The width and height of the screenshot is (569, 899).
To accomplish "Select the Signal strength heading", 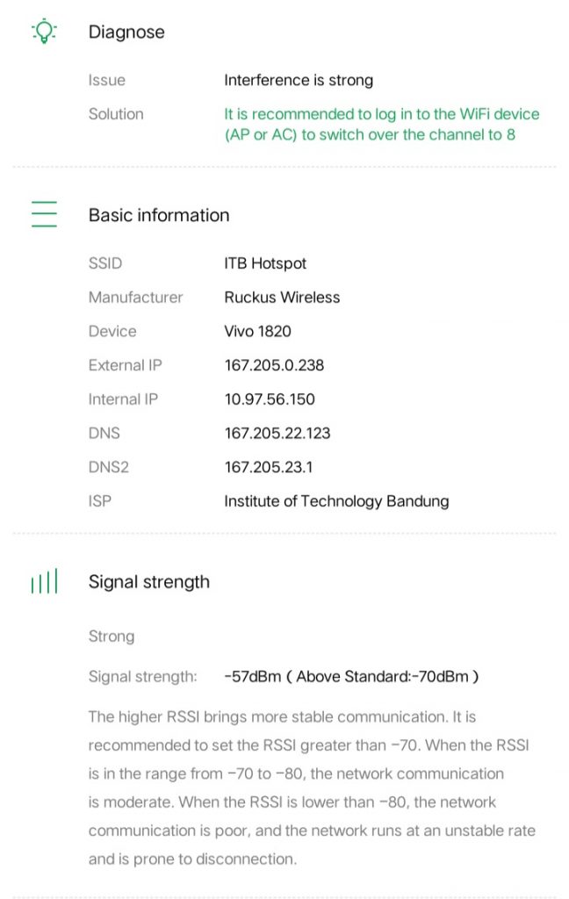I will point(149,582).
